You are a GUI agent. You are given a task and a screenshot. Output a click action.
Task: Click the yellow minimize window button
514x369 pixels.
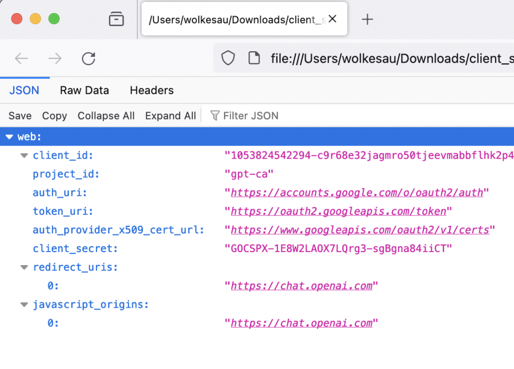36,19
